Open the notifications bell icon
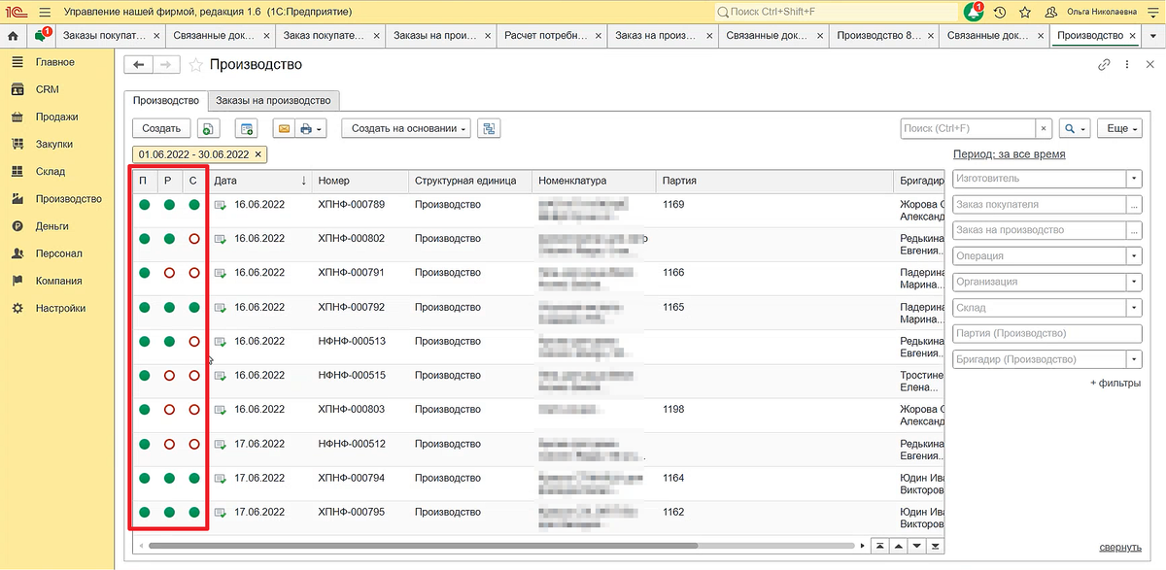 point(973,12)
